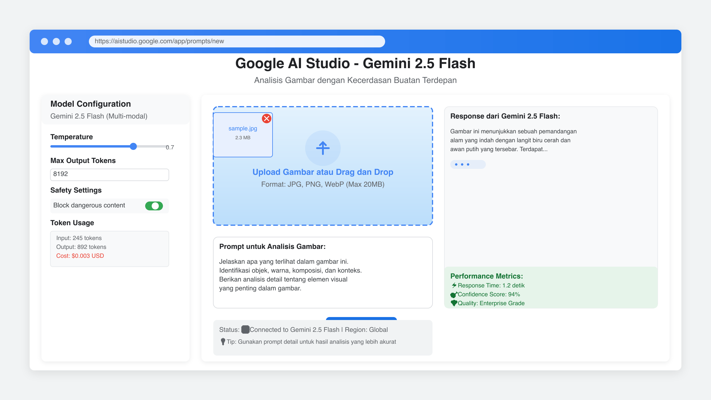The height and width of the screenshot is (400, 711).
Task: Click the icon beside Quality: Enterprise Grade
Action: click(x=454, y=303)
